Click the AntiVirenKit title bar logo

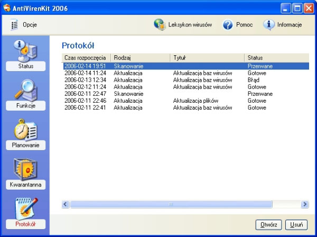[x=7, y=8]
